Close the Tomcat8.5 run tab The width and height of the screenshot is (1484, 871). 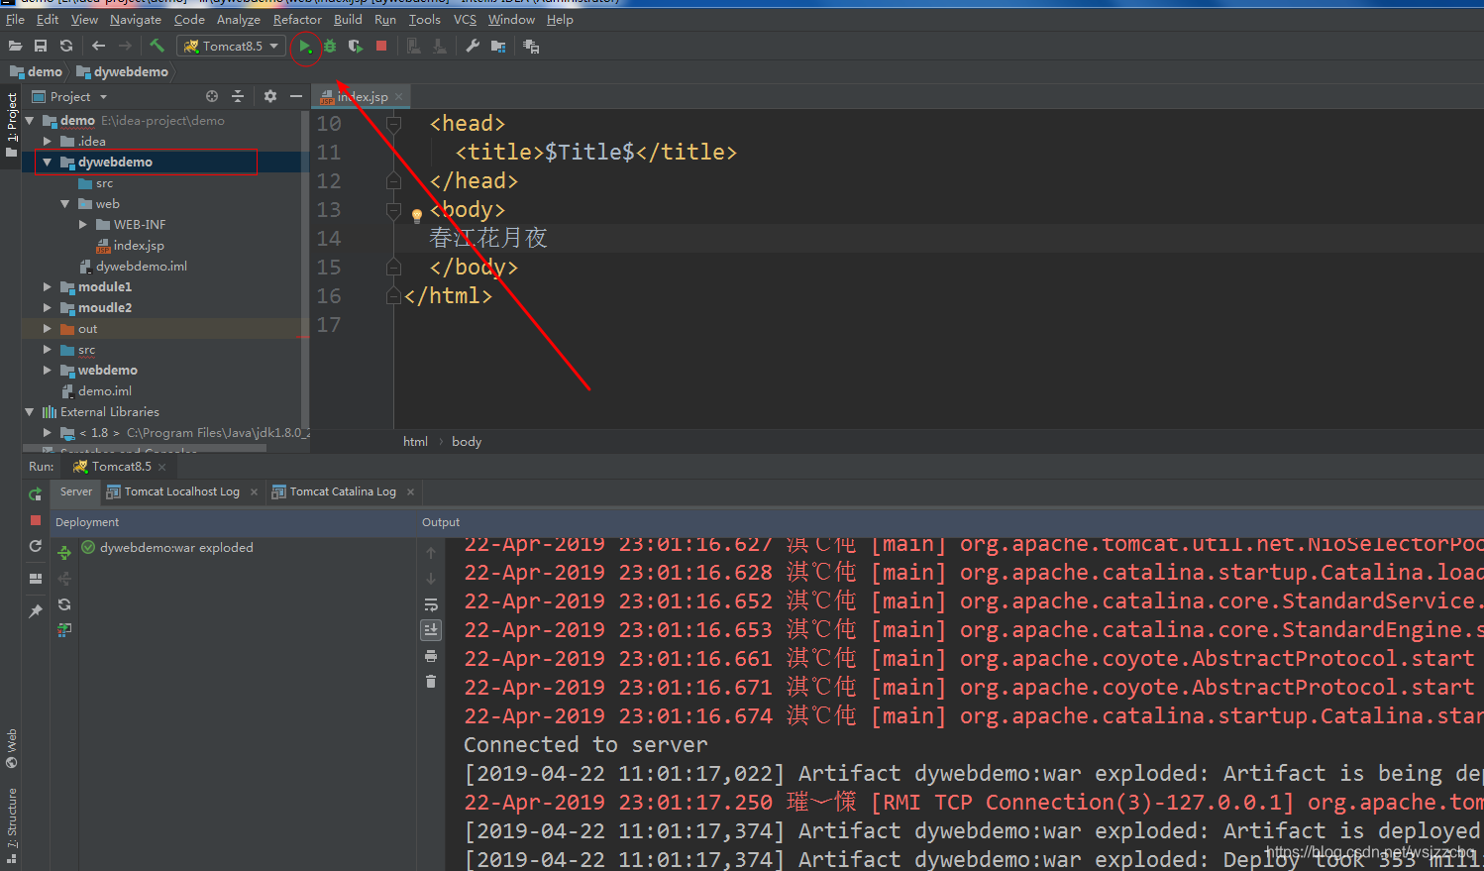pos(162,467)
